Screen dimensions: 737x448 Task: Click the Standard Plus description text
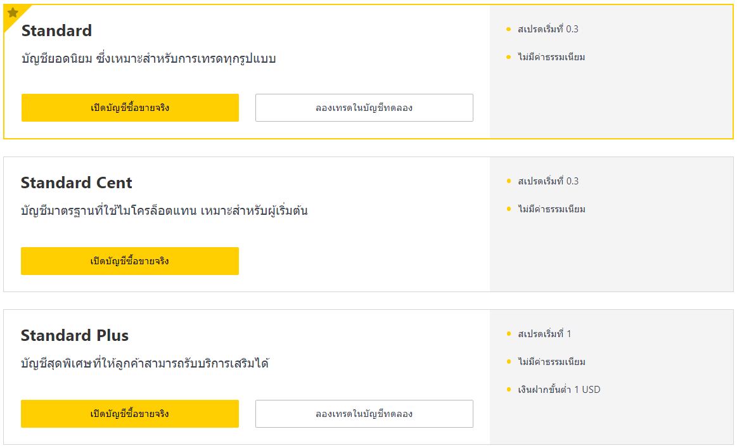click(144, 363)
